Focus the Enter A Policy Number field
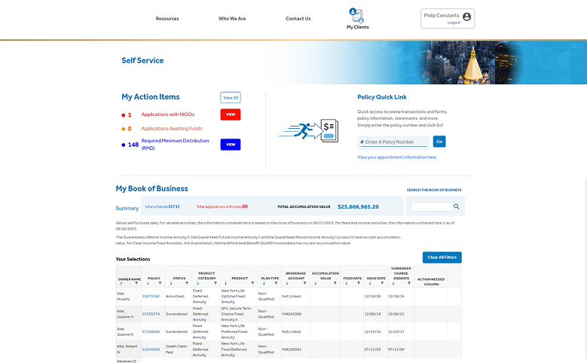587x363 pixels. pyautogui.click(x=395, y=142)
